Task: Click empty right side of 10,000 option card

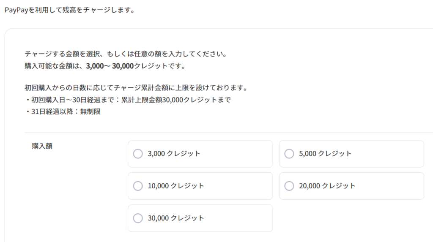Action: tap(245, 186)
